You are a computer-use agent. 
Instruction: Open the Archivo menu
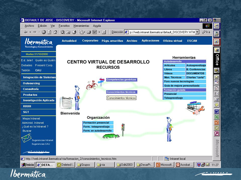coord(29,26)
